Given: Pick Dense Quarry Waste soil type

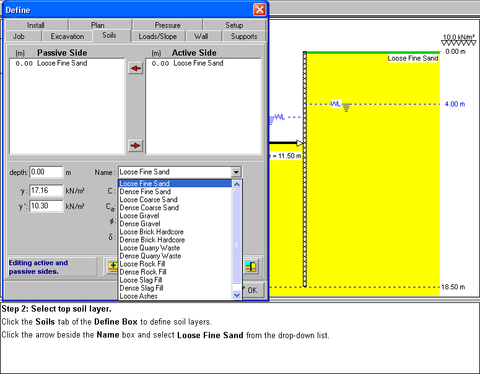Looking at the screenshot, I should pos(150,256).
